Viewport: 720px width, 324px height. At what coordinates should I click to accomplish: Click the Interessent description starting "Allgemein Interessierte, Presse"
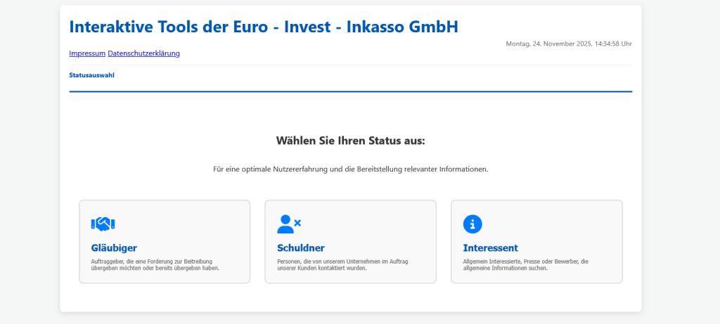point(525,265)
